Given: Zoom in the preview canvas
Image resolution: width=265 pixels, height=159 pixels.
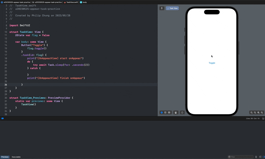Looking at the screenshot, I should pos(262,113).
